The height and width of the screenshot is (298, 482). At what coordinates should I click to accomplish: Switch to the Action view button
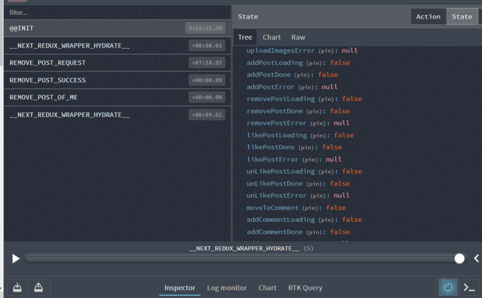428,17
